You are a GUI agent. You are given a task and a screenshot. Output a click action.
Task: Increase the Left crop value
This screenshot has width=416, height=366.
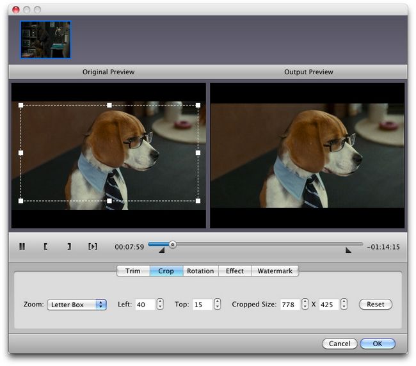[x=160, y=301]
